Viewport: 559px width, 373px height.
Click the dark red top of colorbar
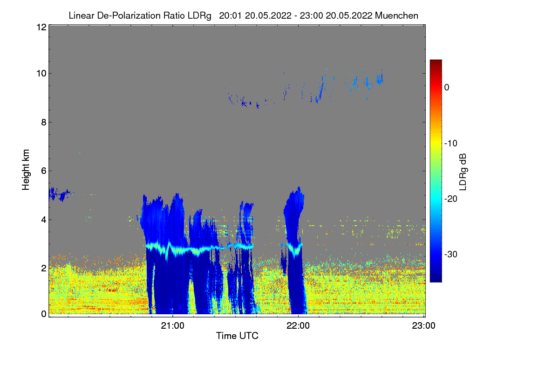436,63
